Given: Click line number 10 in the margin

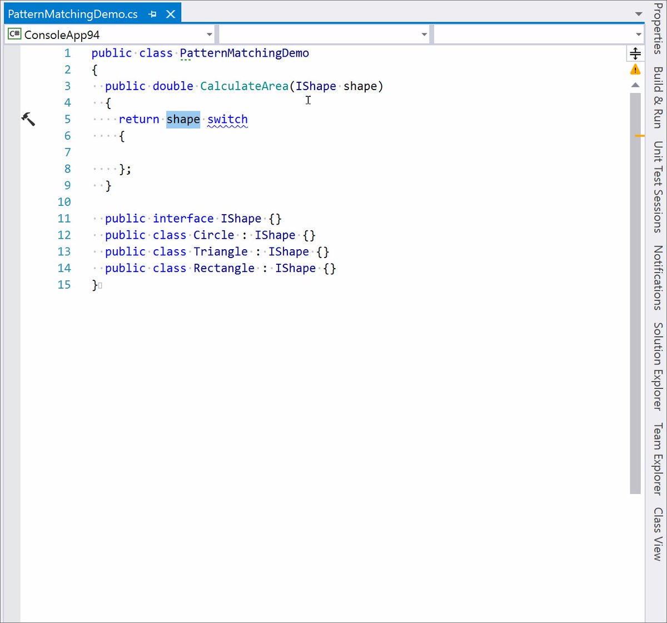Looking at the screenshot, I should pos(64,202).
